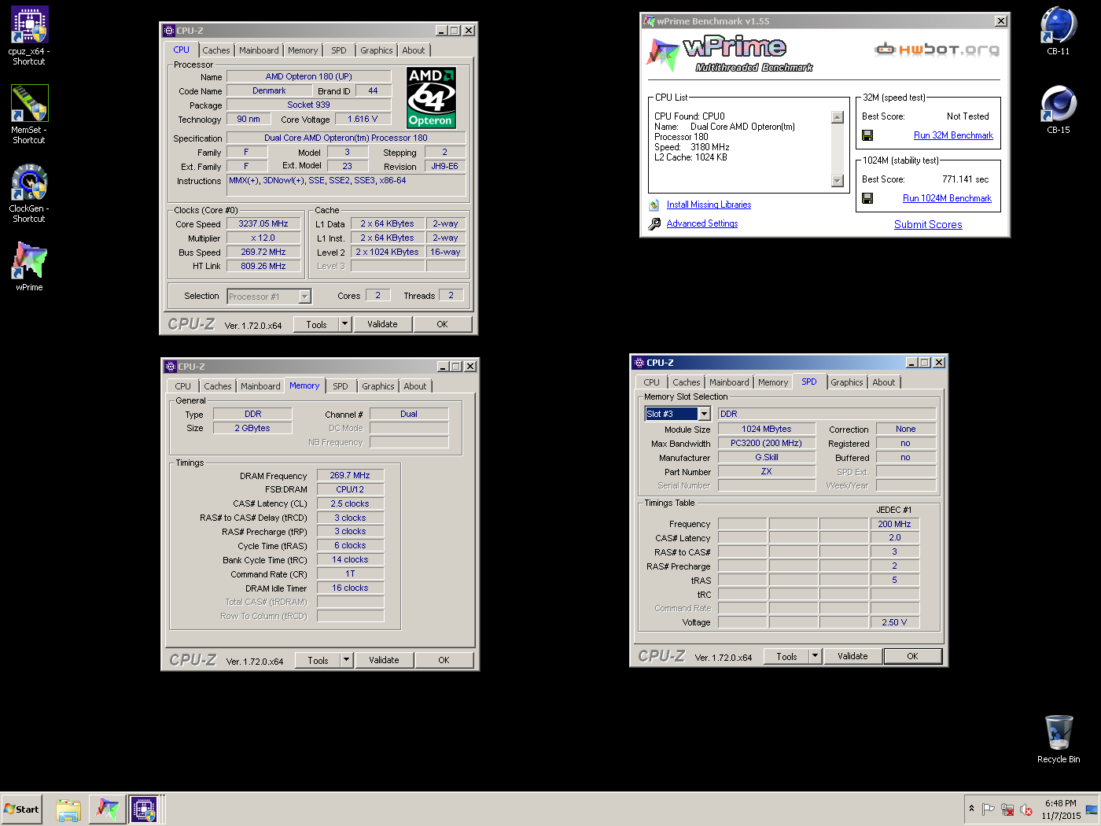This screenshot has height=826, width=1101.
Task: Open cpuz_x64 Shortcut desktop icon
Action: pyautogui.click(x=29, y=35)
